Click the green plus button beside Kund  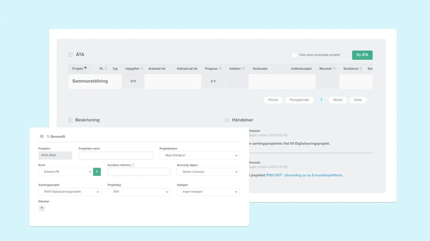(x=97, y=172)
